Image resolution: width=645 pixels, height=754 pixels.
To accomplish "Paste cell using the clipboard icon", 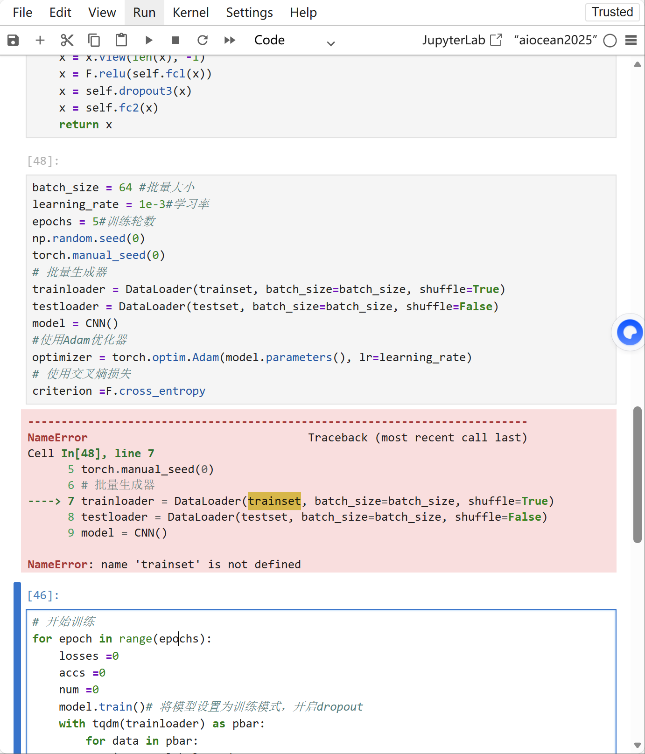I will point(121,40).
